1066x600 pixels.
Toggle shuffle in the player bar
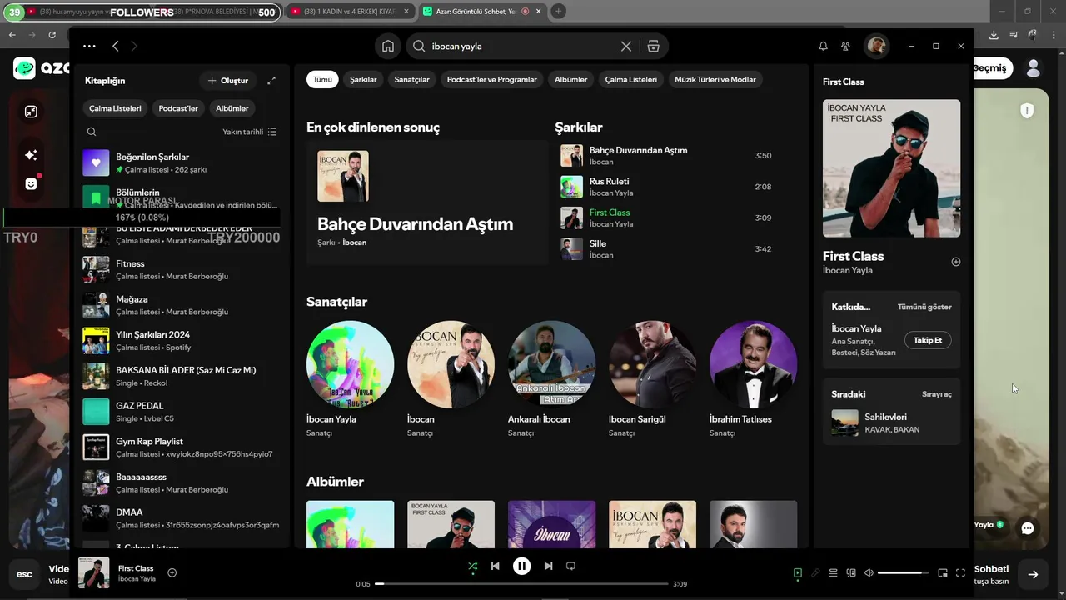(x=472, y=567)
